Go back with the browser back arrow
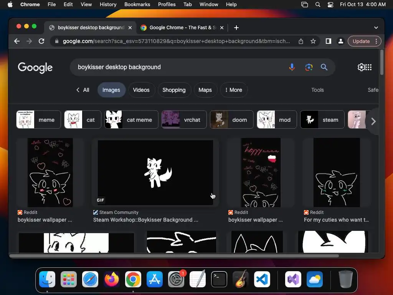 (17, 41)
